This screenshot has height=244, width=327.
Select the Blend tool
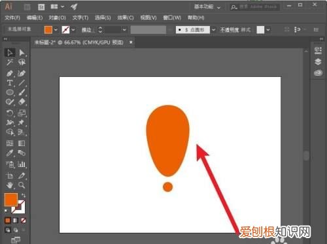[x=22, y=153]
